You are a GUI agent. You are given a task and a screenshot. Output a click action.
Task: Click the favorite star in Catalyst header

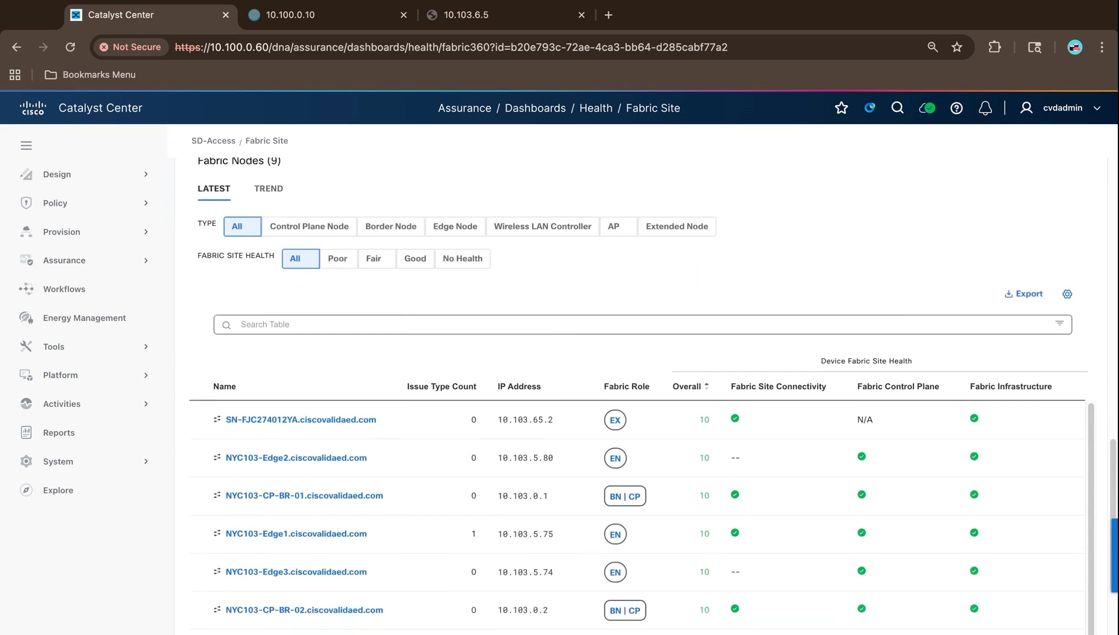841,108
